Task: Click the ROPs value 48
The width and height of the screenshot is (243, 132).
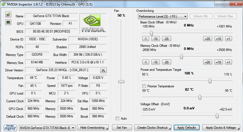Action: (x=37, y=47)
